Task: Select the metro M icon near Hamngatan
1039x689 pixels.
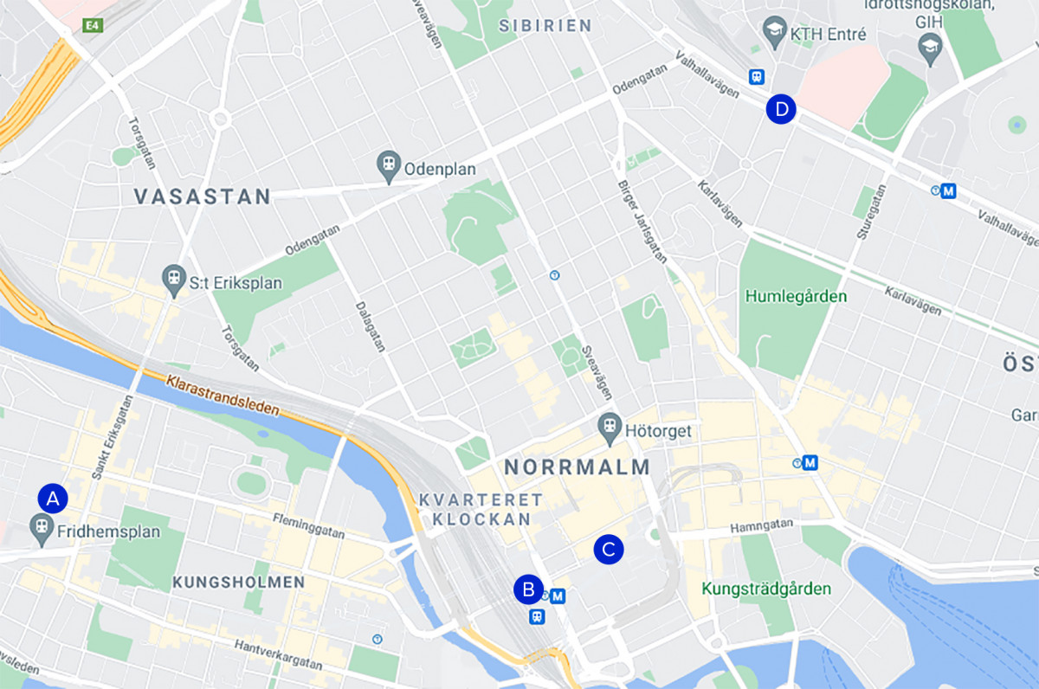Action: [810, 462]
